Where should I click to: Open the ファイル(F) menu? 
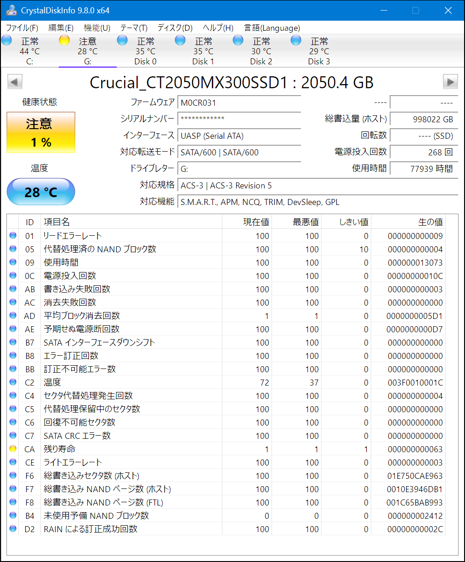coord(22,28)
